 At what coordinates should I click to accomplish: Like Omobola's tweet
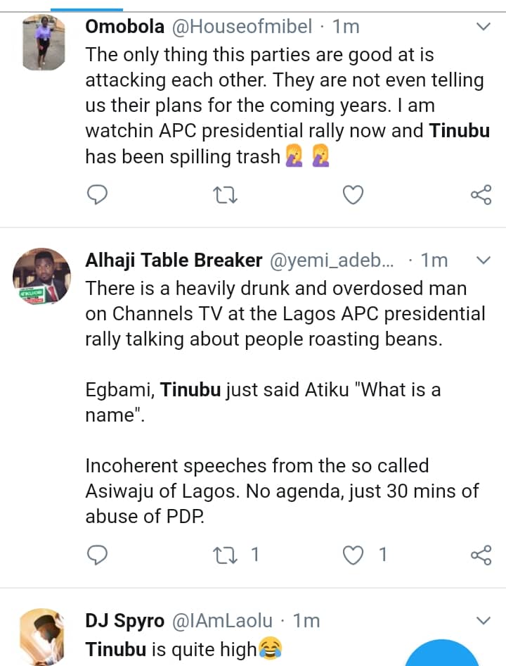(x=353, y=194)
